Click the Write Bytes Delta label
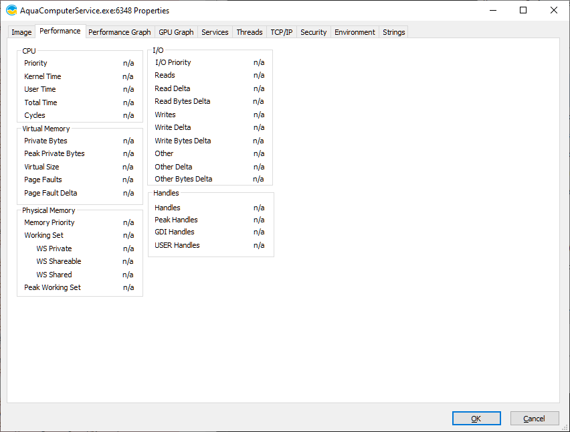Viewport: 570px width, 432px height. (183, 141)
